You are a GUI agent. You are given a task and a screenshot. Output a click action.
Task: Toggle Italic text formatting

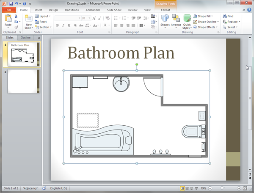tap(63, 26)
